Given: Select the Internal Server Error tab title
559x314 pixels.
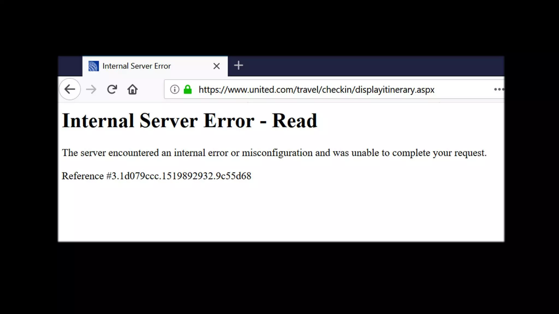Looking at the screenshot, I should (x=136, y=66).
